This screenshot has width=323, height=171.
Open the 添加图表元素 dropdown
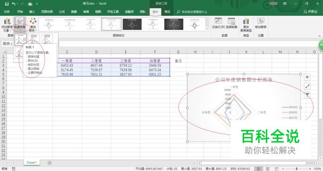click(7, 25)
